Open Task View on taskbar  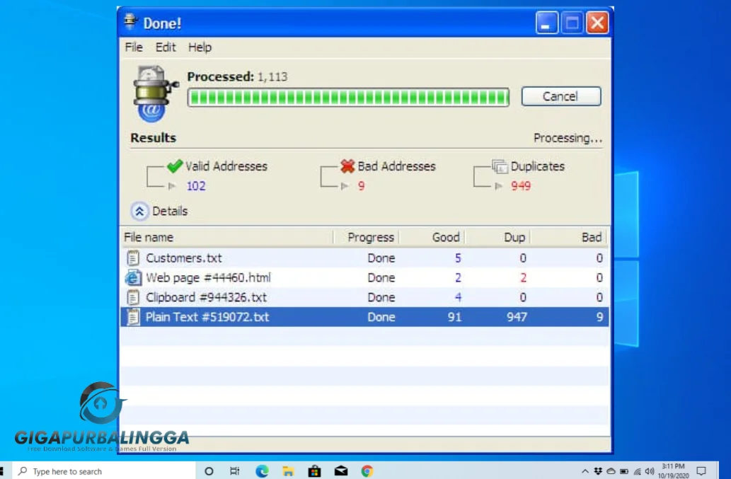click(x=234, y=471)
